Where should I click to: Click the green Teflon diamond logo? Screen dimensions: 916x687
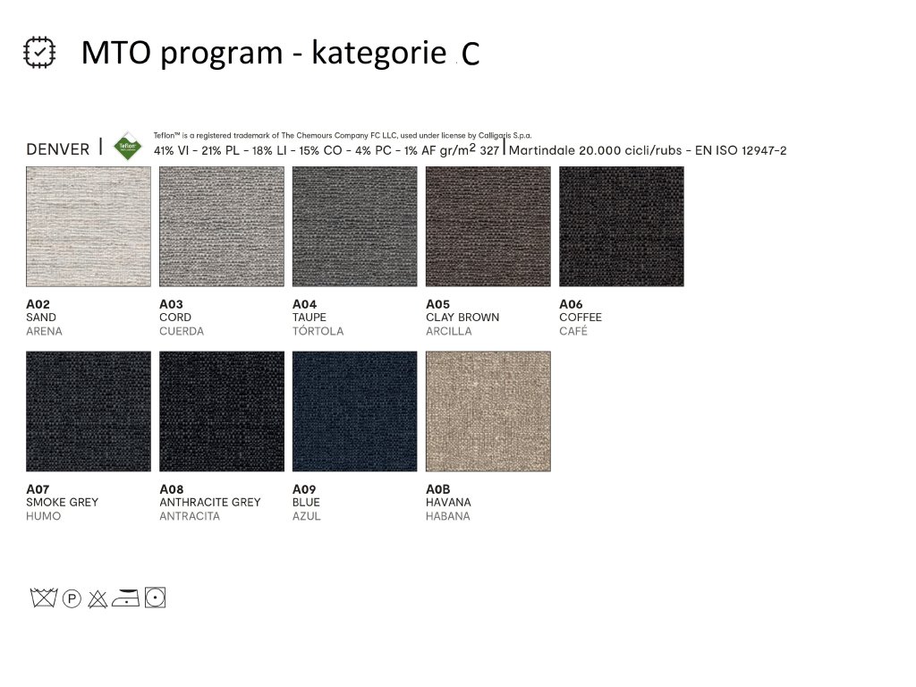coord(127,146)
